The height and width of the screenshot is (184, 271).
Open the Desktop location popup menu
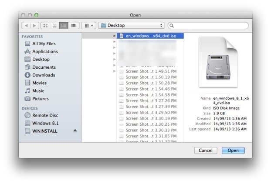point(131,26)
